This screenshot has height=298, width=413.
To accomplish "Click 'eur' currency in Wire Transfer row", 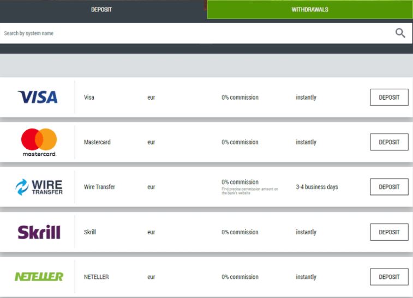I will [x=151, y=187].
